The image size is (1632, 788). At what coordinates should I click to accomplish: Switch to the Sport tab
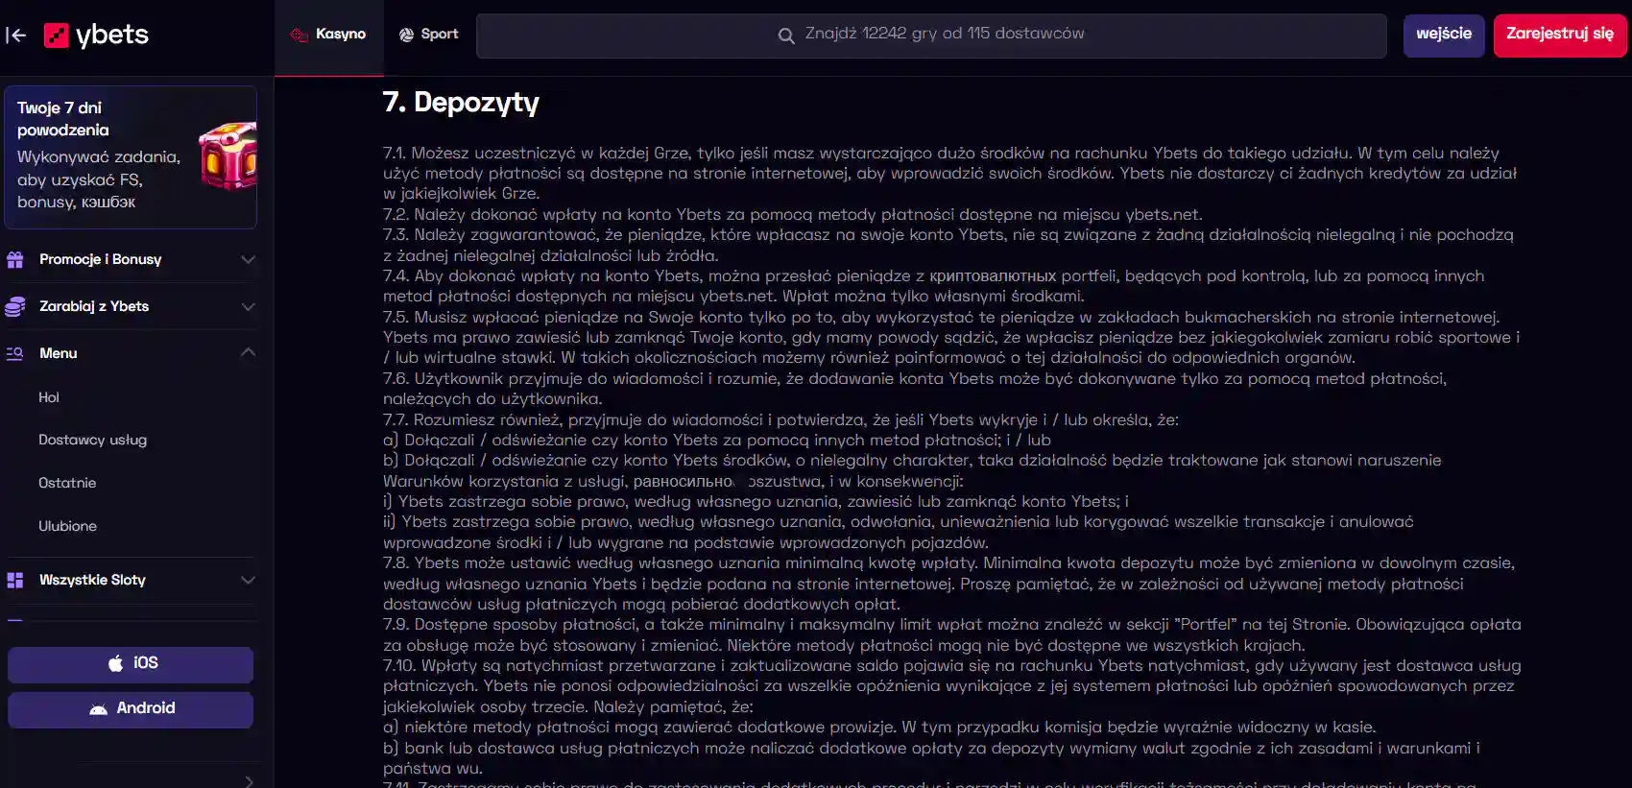pos(429,35)
